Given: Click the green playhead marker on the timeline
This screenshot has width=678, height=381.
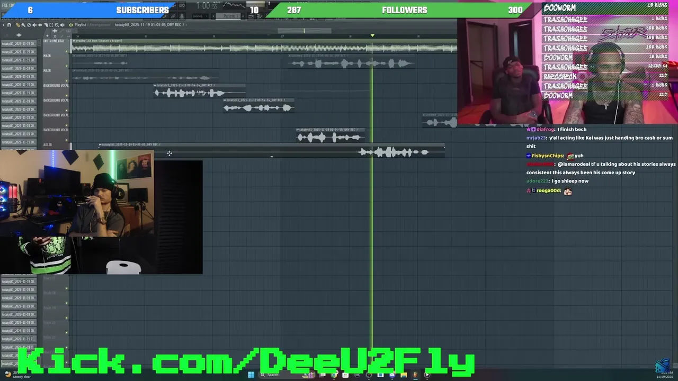Looking at the screenshot, I should click(x=372, y=35).
